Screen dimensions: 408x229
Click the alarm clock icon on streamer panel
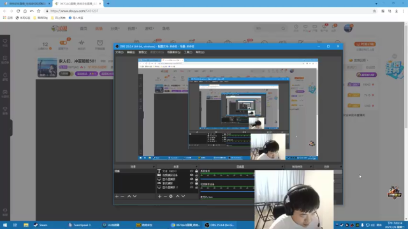(x=100, y=43)
